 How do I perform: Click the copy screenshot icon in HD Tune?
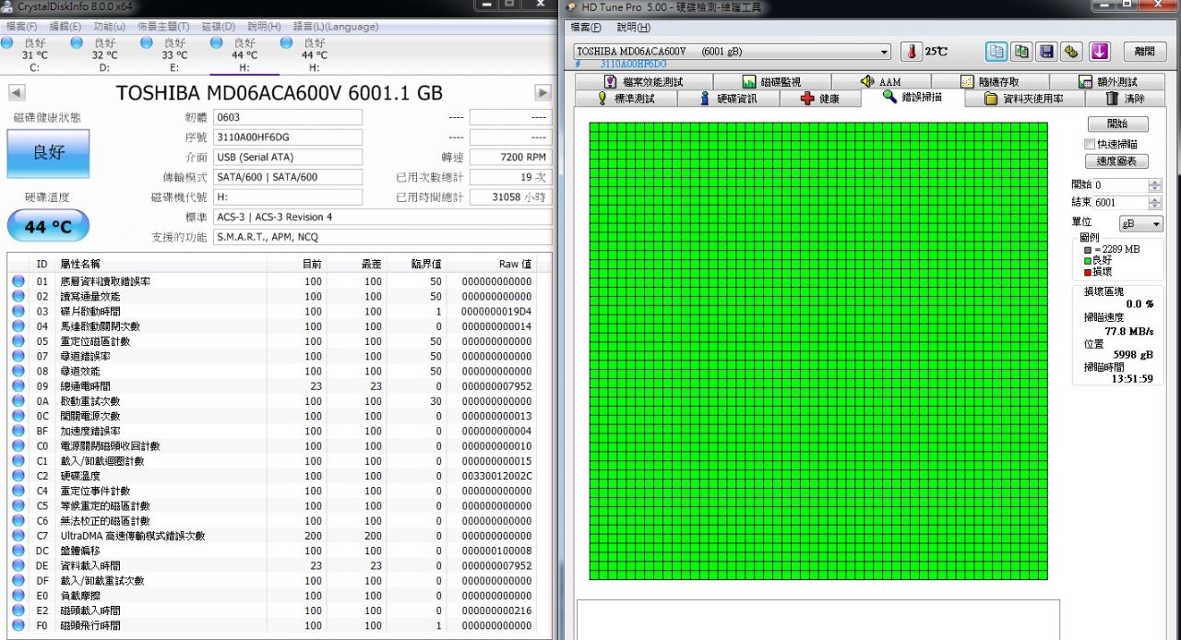coord(1020,52)
